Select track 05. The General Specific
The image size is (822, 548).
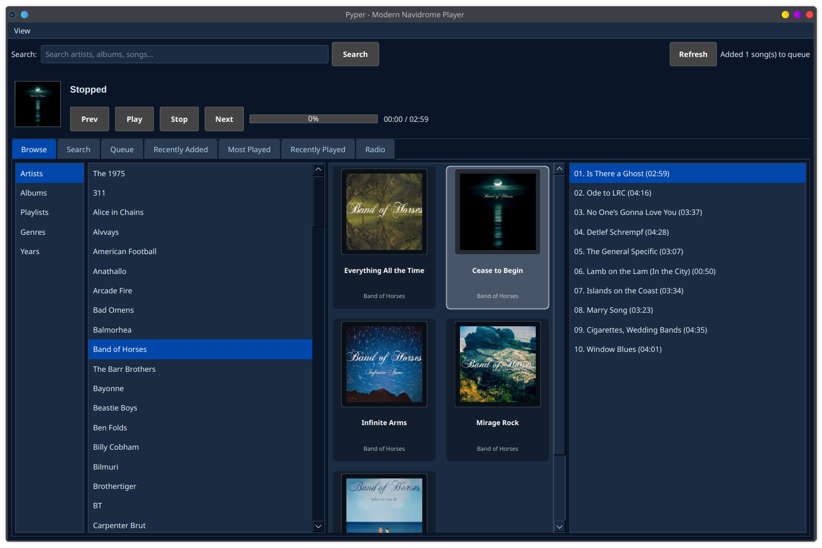688,252
